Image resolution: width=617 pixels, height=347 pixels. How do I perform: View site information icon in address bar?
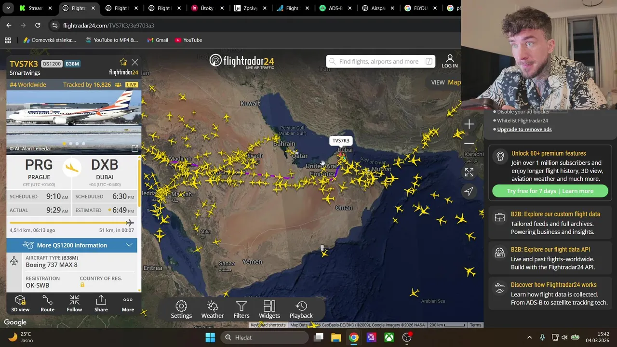coord(54,25)
